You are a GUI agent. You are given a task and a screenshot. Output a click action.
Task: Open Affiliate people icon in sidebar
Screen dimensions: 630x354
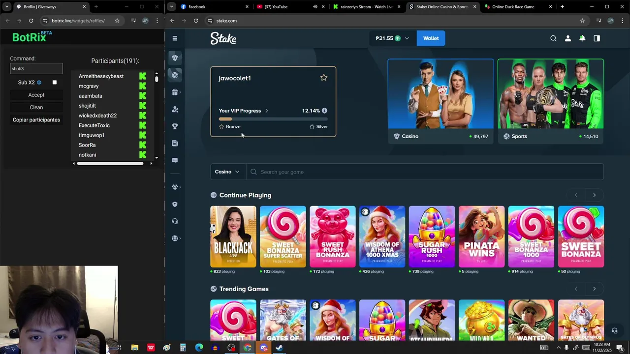click(175, 109)
